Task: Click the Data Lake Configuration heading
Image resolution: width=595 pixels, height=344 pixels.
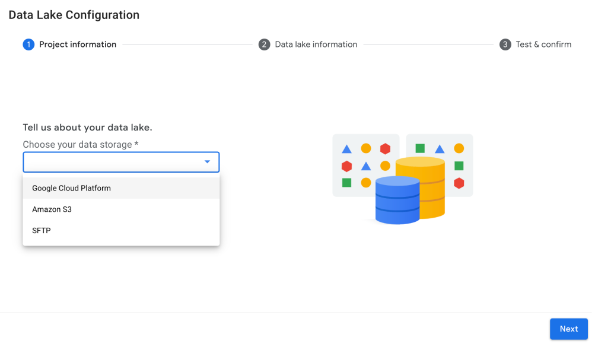Action: tap(74, 14)
